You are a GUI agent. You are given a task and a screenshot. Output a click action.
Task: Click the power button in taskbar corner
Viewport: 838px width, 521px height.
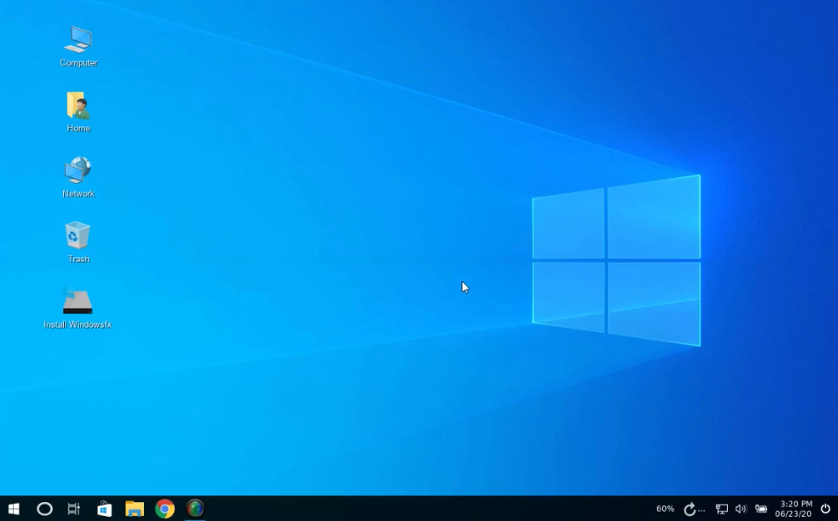tap(826, 509)
